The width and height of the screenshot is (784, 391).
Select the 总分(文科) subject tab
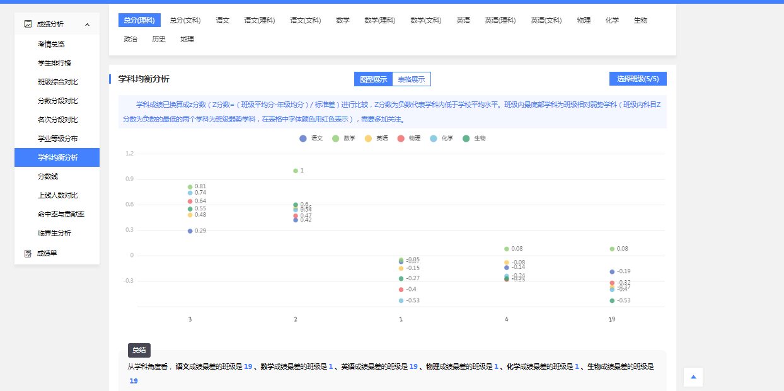point(185,20)
